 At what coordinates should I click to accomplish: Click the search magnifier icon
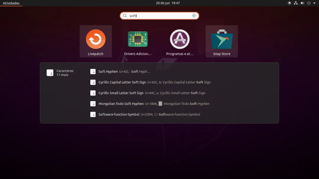[125, 16]
